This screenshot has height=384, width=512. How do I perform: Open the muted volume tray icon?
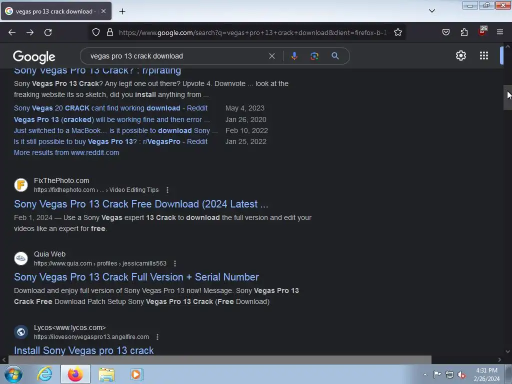click(x=461, y=375)
